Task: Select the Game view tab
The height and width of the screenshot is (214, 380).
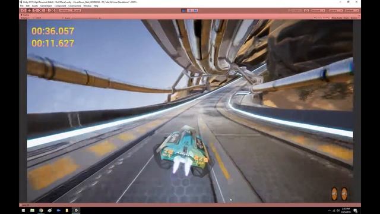Action: 25,15
